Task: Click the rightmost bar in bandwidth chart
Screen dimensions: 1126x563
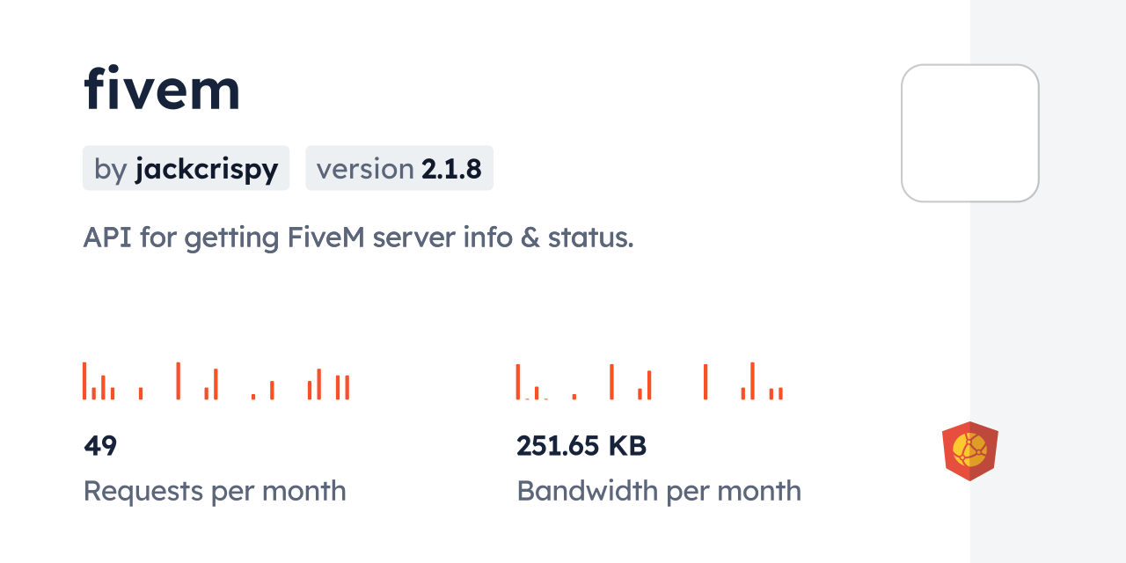Action: (x=780, y=393)
